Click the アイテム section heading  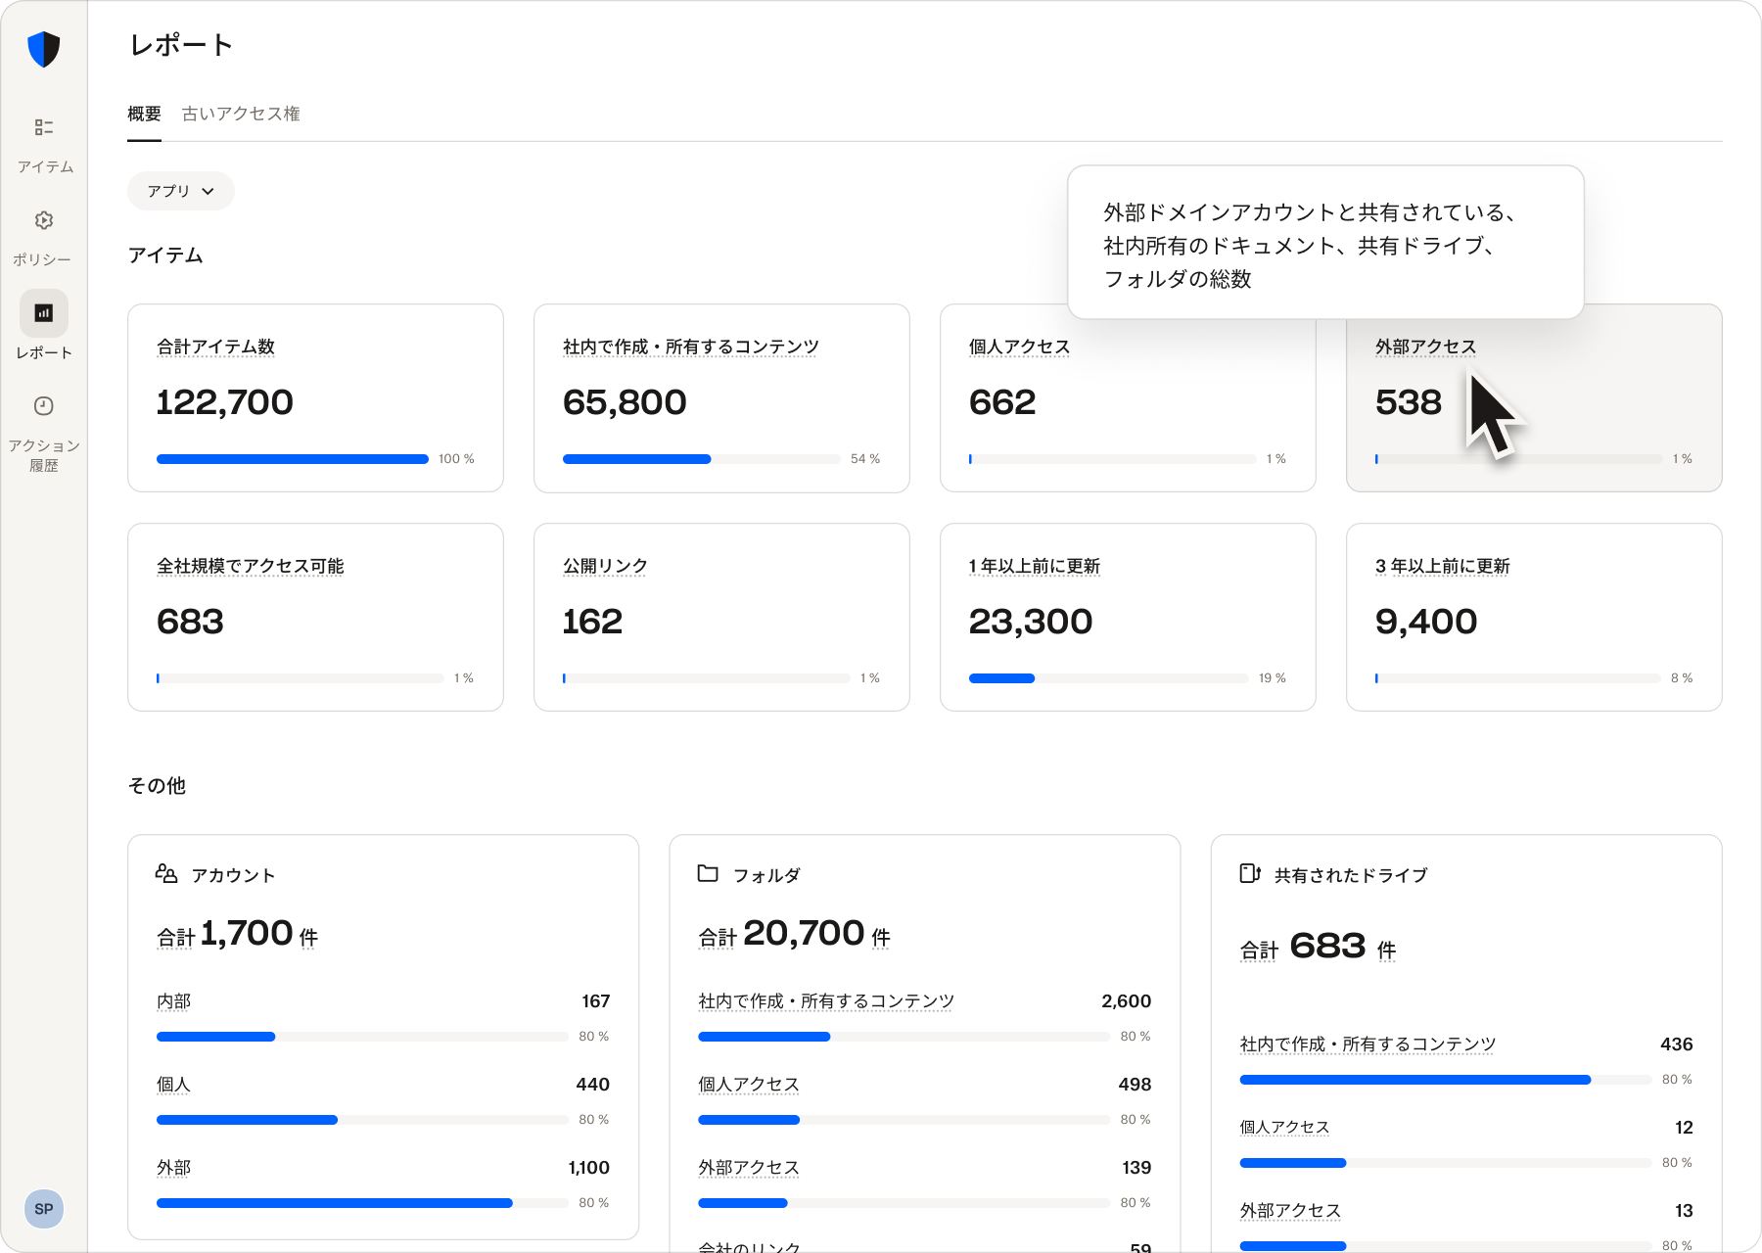click(165, 255)
